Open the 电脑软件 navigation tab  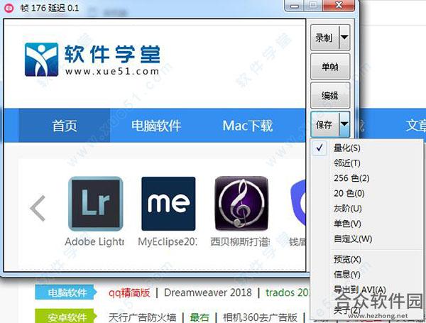pyautogui.click(x=156, y=126)
